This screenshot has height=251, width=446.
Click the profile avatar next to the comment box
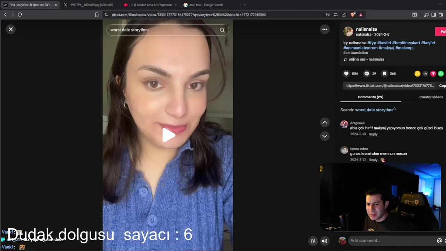(343, 241)
